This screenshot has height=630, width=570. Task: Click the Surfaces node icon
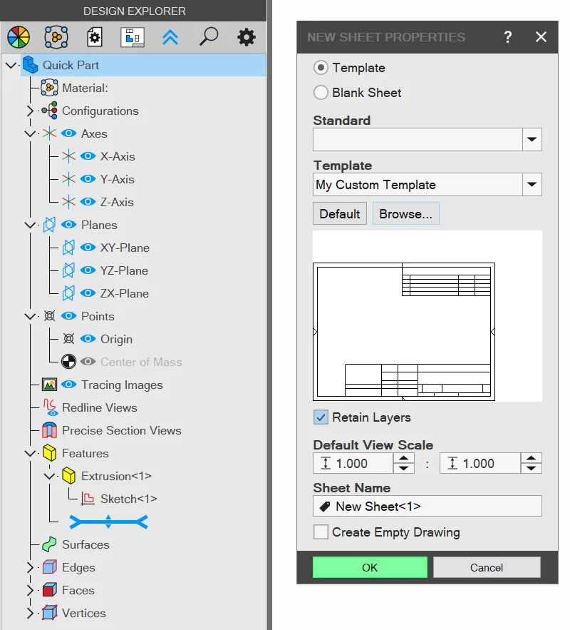[49, 544]
